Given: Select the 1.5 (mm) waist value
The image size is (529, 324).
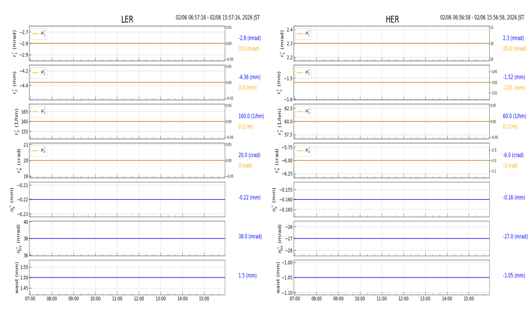Looking at the screenshot, I should coord(248,276).
